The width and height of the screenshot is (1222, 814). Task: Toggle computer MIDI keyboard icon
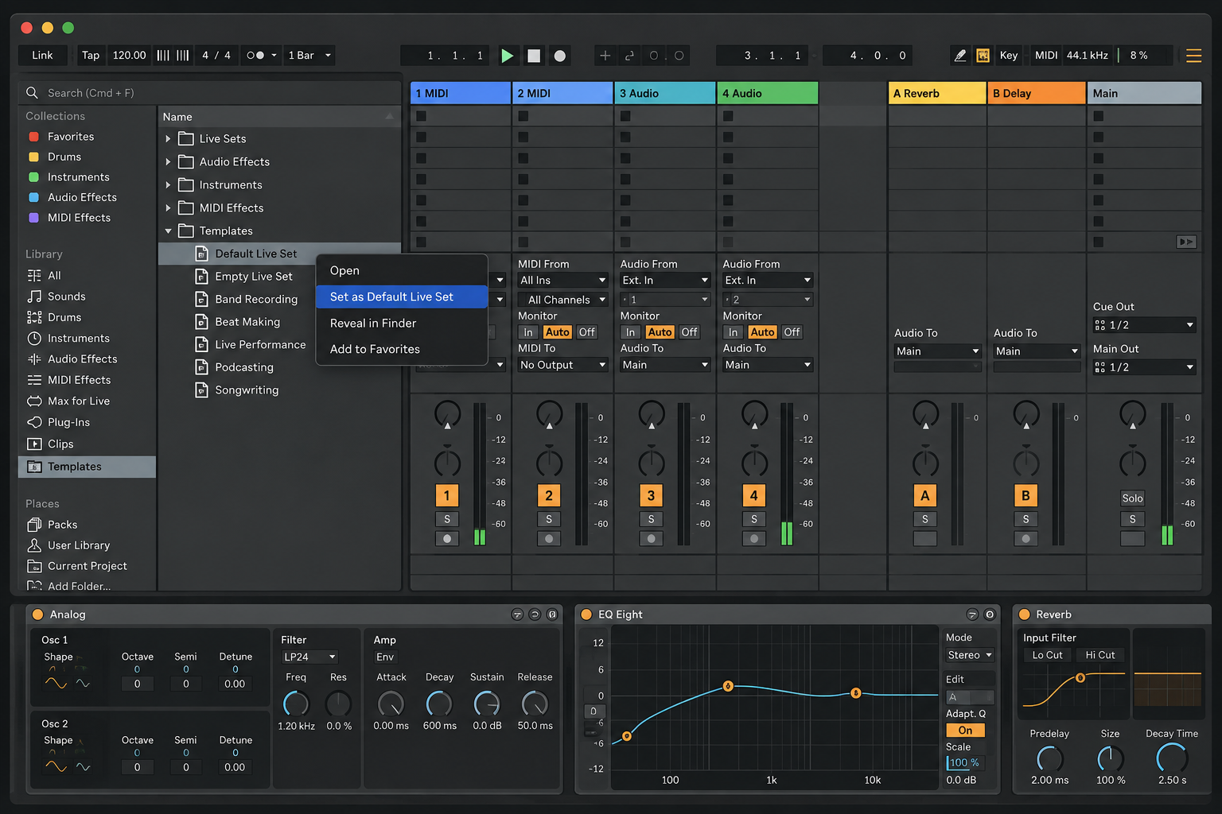click(983, 56)
